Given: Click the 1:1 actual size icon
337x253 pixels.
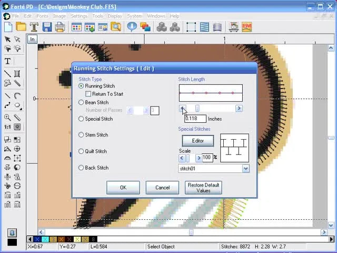Looking at the screenshot, I should (x=7, y=127).
